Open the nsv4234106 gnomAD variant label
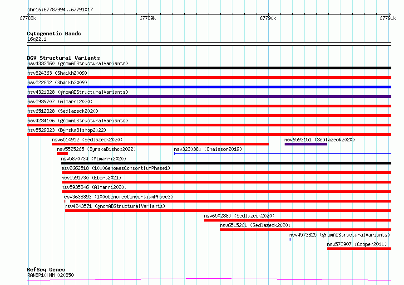The height and width of the screenshot is (285, 404). point(78,121)
